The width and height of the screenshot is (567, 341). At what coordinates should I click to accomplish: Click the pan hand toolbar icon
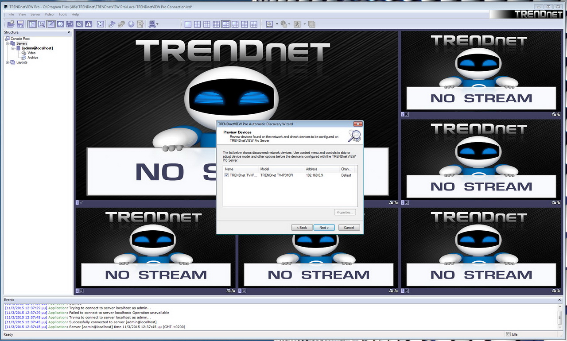(283, 24)
